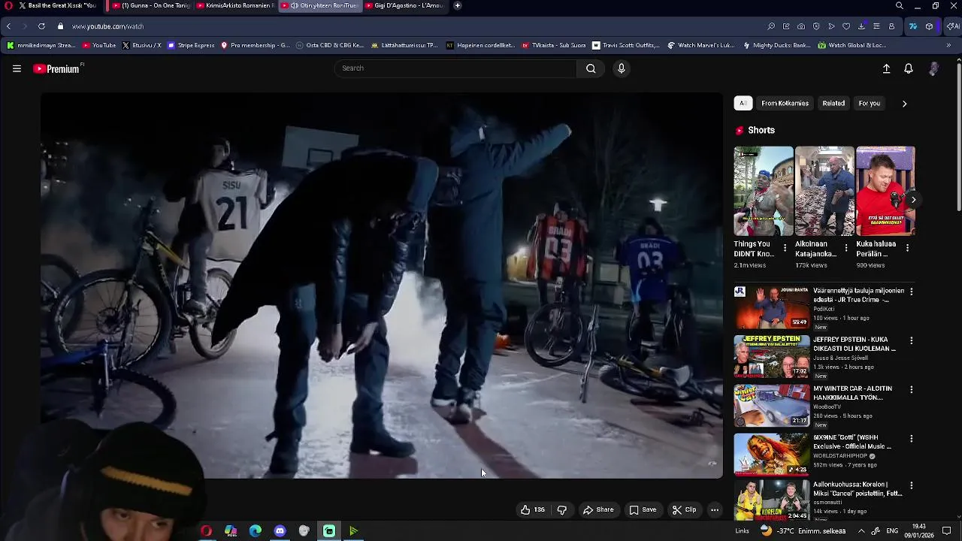Open YouTube notifications bell
Image resolution: width=962 pixels, height=541 pixels.
point(909,68)
